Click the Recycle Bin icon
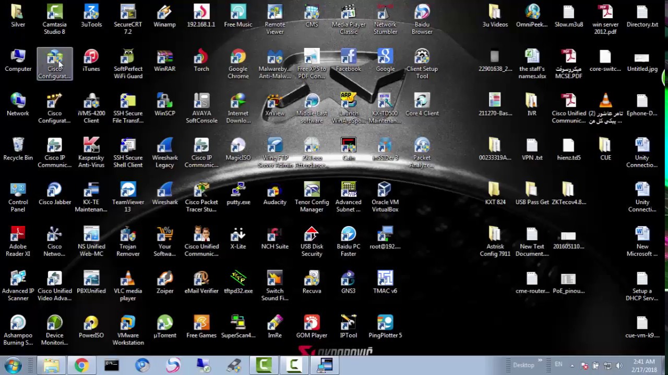 18,149
